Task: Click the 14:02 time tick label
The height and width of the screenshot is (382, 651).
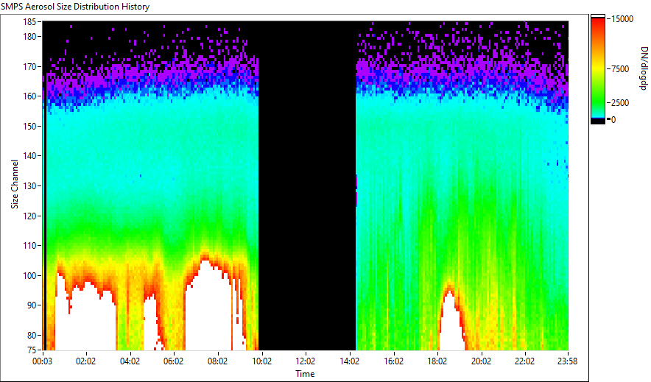Action: tap(349, 361)
